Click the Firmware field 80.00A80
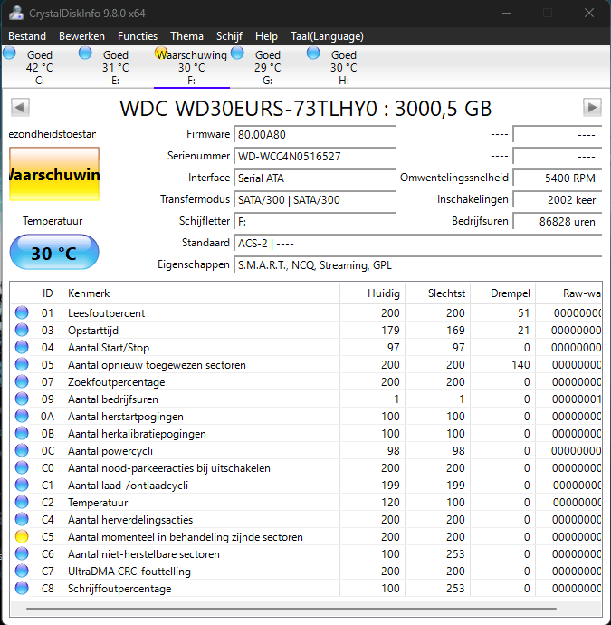 (315, 134)
